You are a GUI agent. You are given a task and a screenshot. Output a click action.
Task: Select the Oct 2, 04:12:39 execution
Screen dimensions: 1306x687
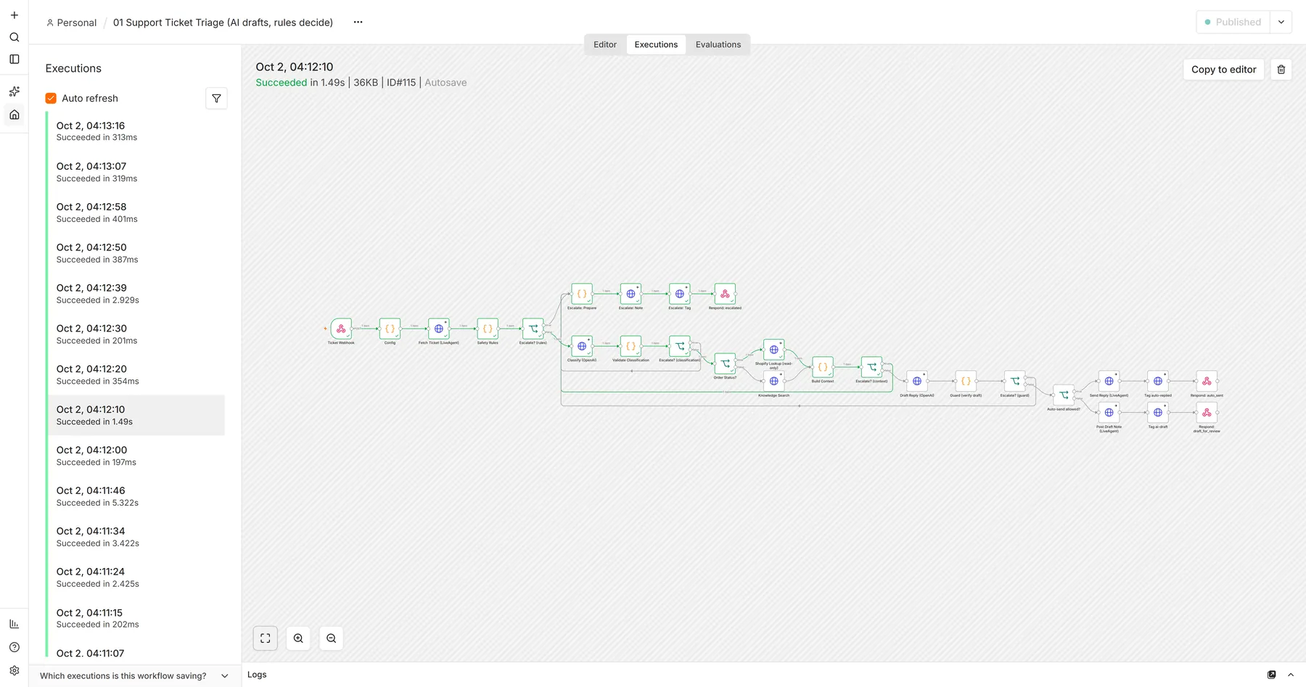(136, 294)
